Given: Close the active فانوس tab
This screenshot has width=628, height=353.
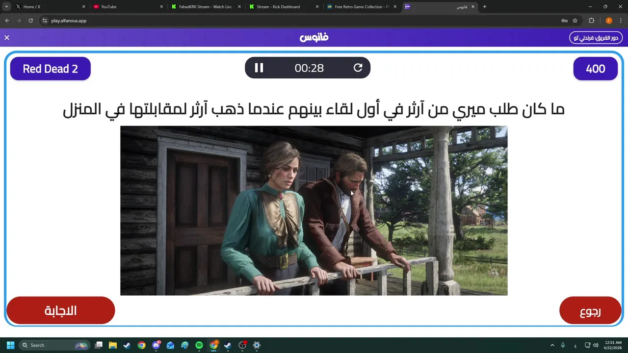Looking at the screenshot, I should pos(473,7).
